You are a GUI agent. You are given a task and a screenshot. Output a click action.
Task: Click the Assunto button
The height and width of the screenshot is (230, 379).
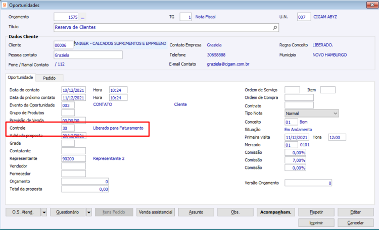click(196, 212)
